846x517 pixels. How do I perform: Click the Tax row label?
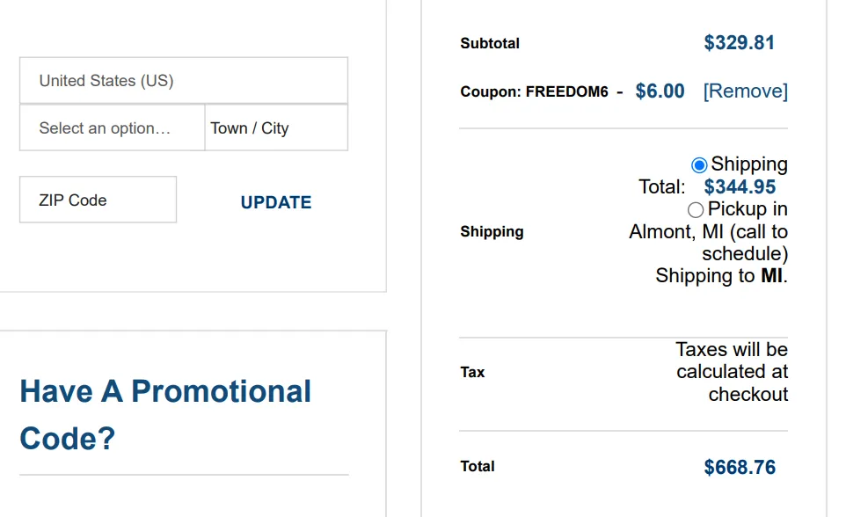click(x=472, y=373)
